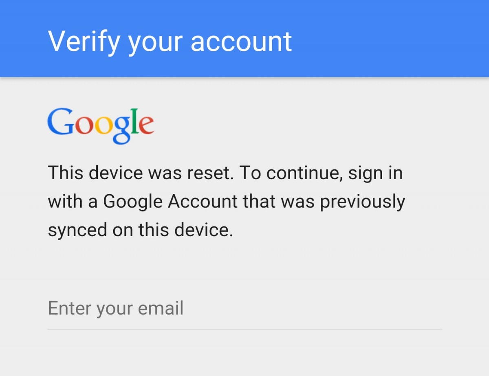Click the word "email" in placeholder text
This screenshot has height=376, width=489.
pyautogui.click(x=161, y=308)
